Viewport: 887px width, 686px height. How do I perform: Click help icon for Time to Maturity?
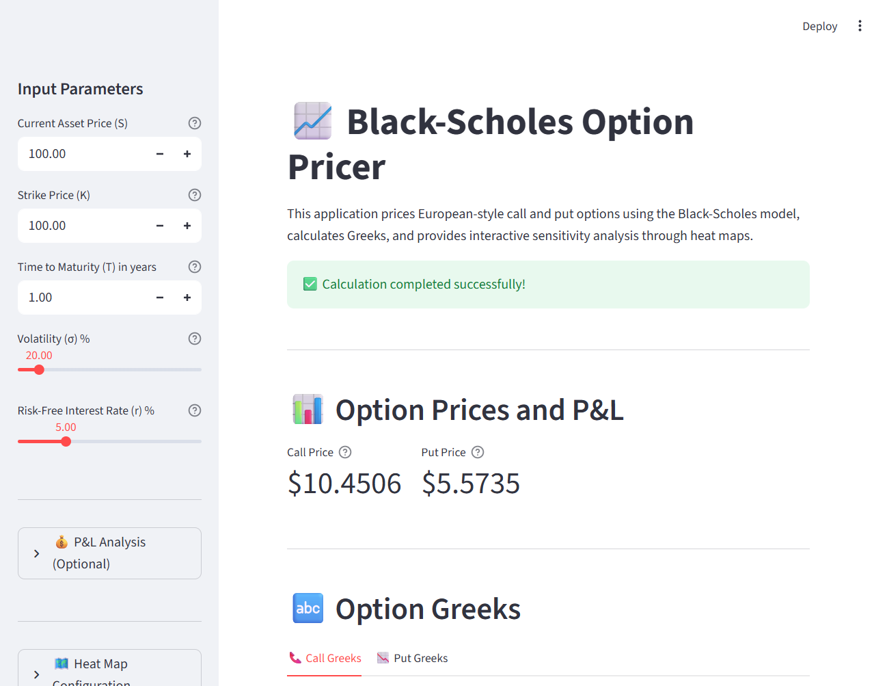(x=195, y=267)
